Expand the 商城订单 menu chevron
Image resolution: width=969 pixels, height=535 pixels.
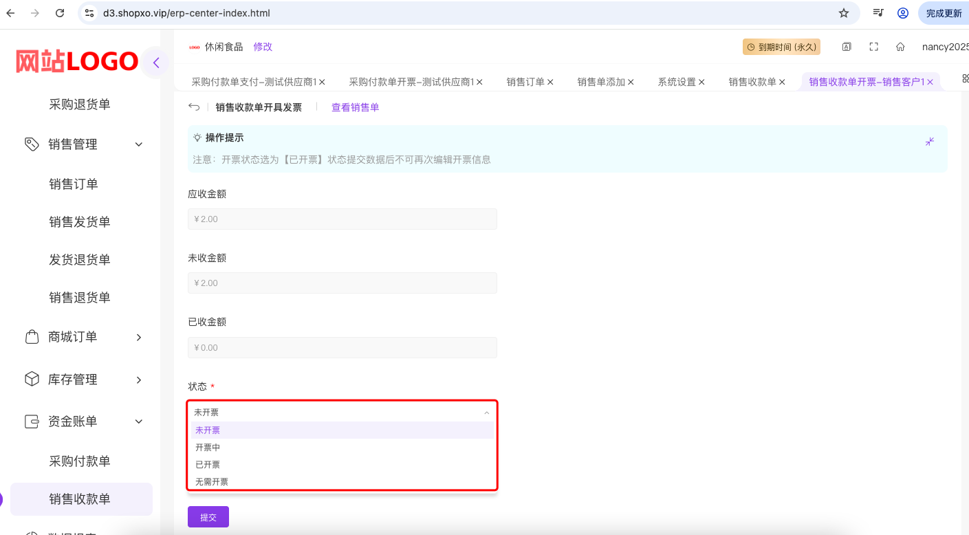click(139, 337)
